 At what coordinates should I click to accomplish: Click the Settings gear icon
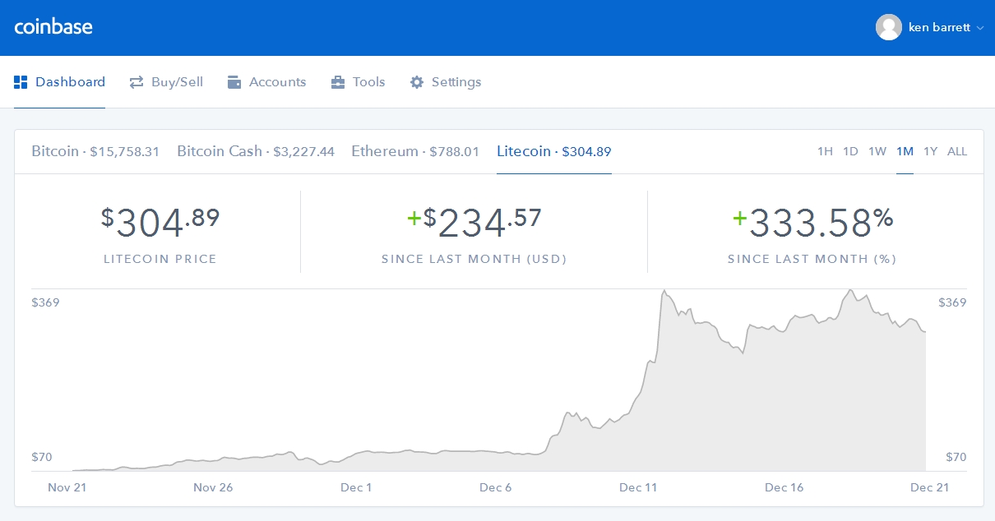click(417, 82)
